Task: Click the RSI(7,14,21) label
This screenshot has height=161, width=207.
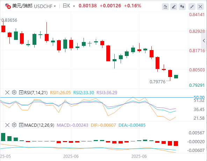Action: click(36, 93)
